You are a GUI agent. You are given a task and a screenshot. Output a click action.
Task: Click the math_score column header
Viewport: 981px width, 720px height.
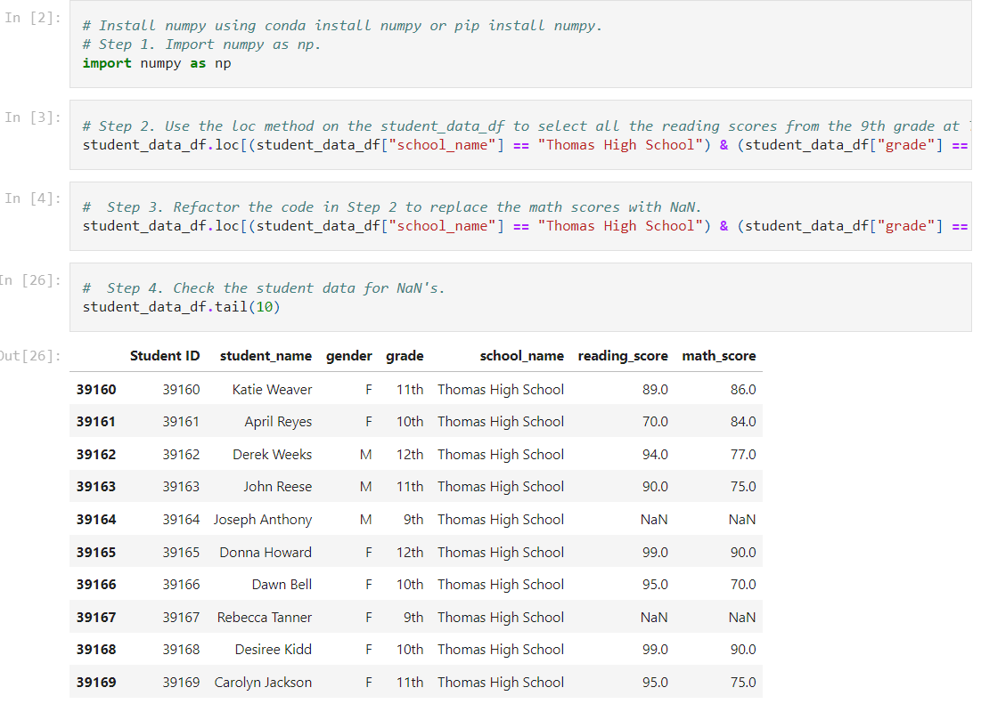[719, 356]
